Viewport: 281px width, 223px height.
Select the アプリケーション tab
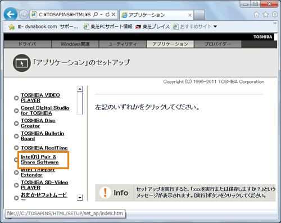(x=170, y=44)
